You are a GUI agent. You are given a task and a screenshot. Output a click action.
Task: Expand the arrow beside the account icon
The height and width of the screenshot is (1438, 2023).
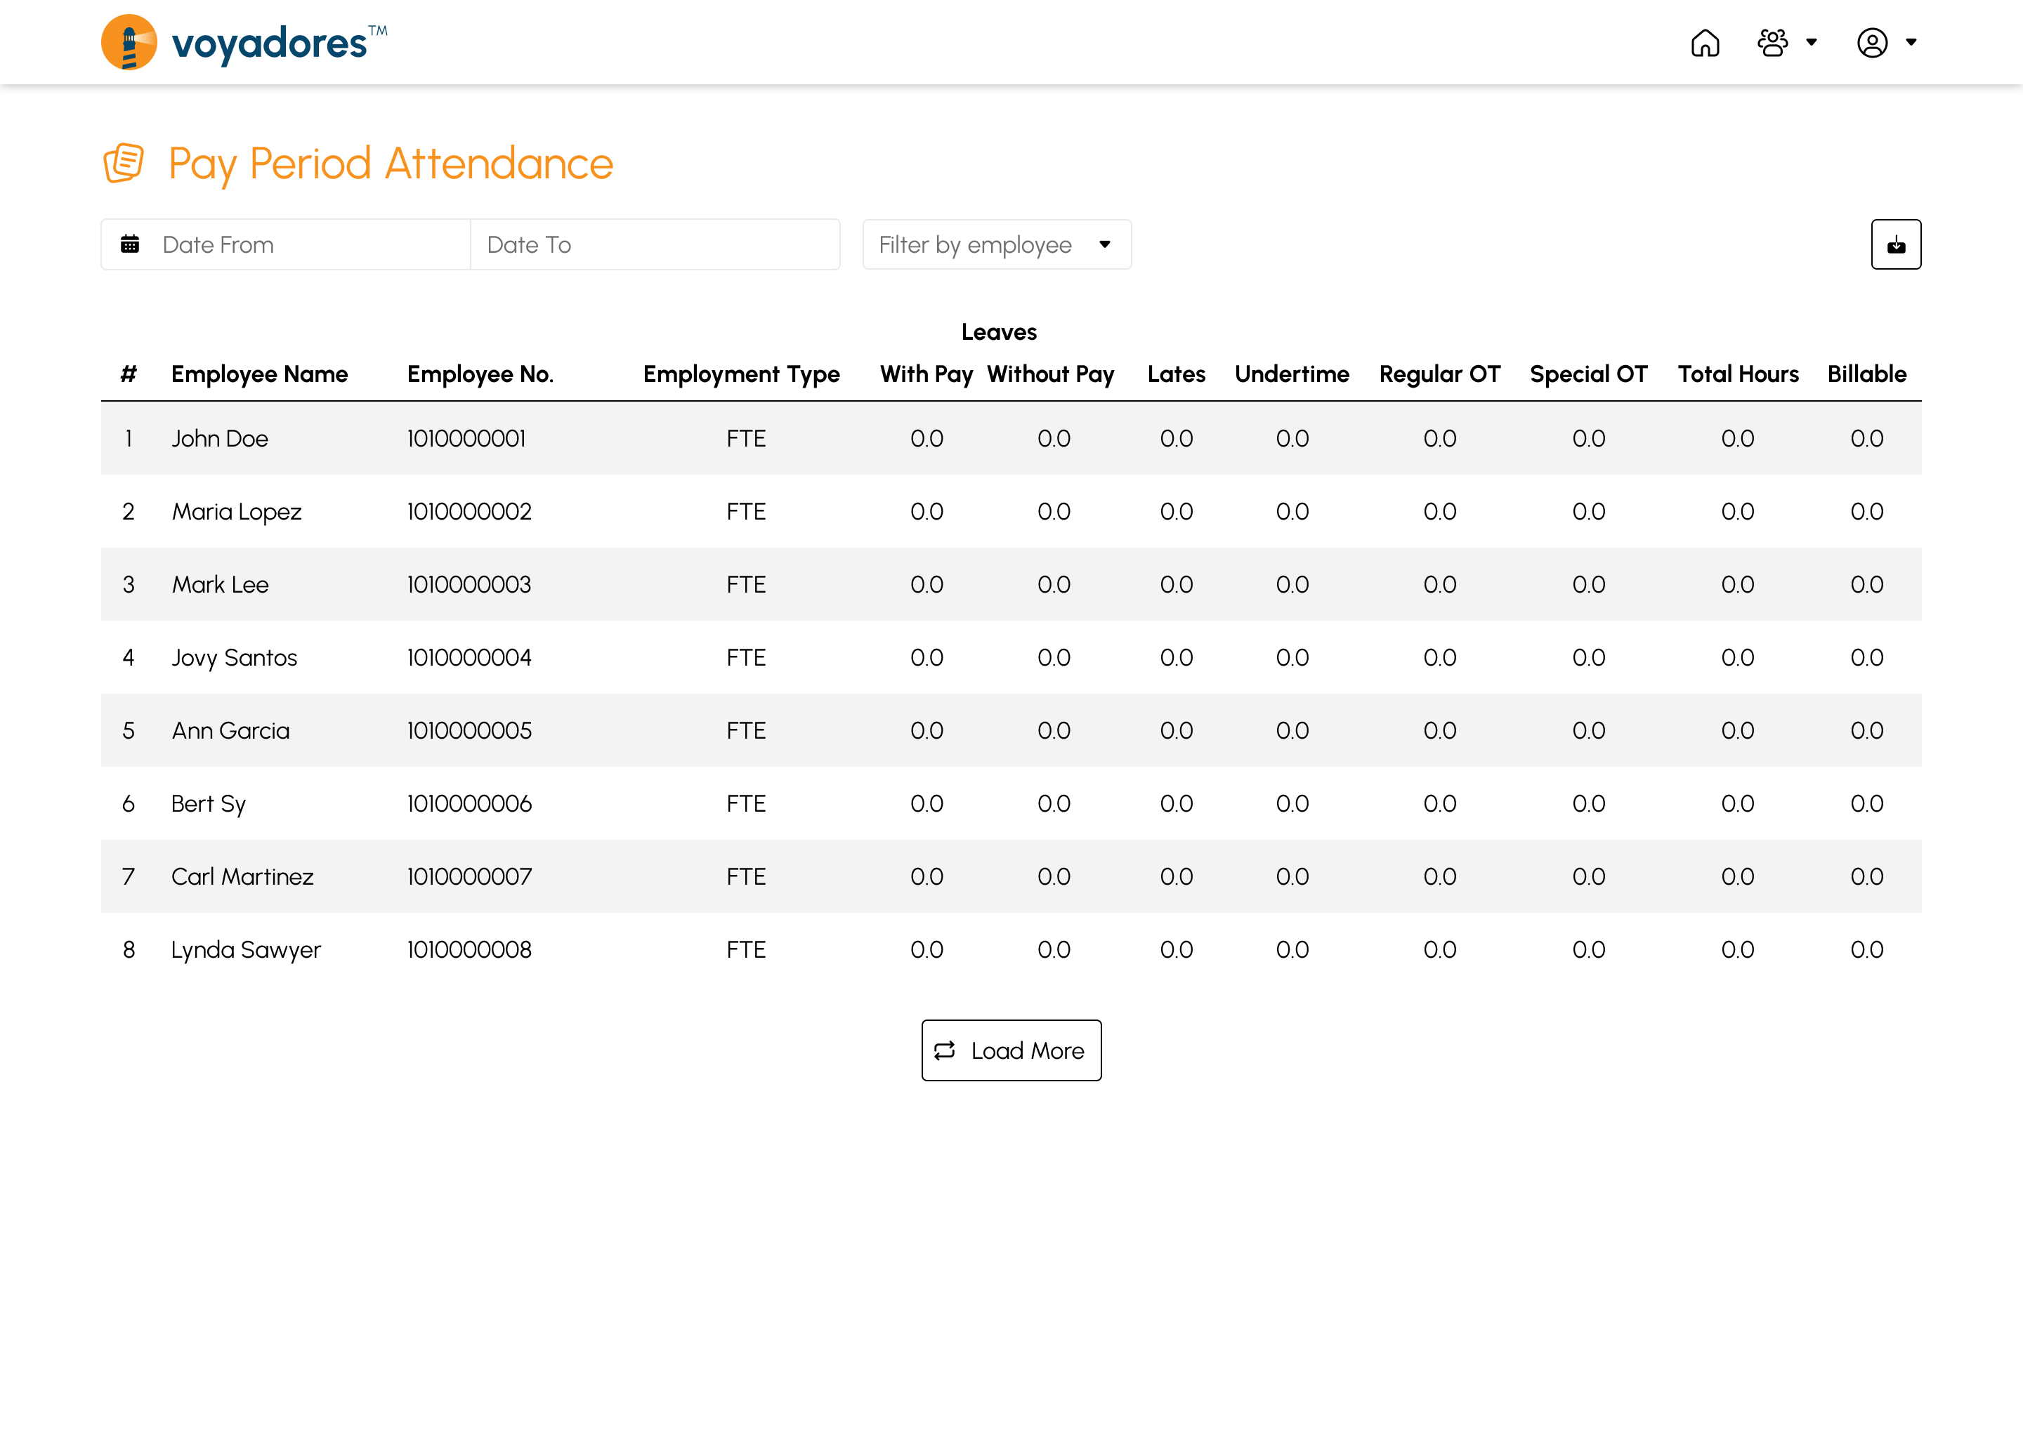[x=1911, y=43]
